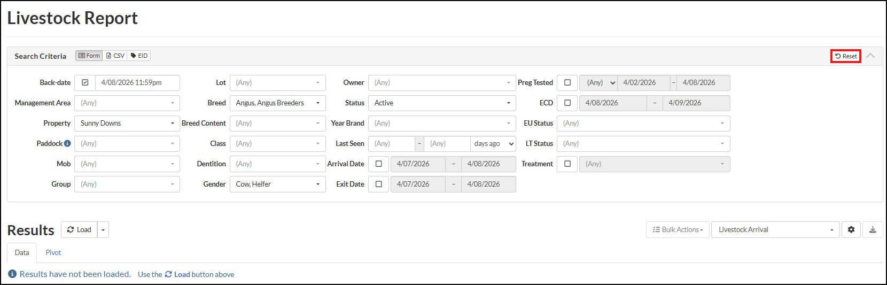Switch to Form search mode

(x=89, y=56)
